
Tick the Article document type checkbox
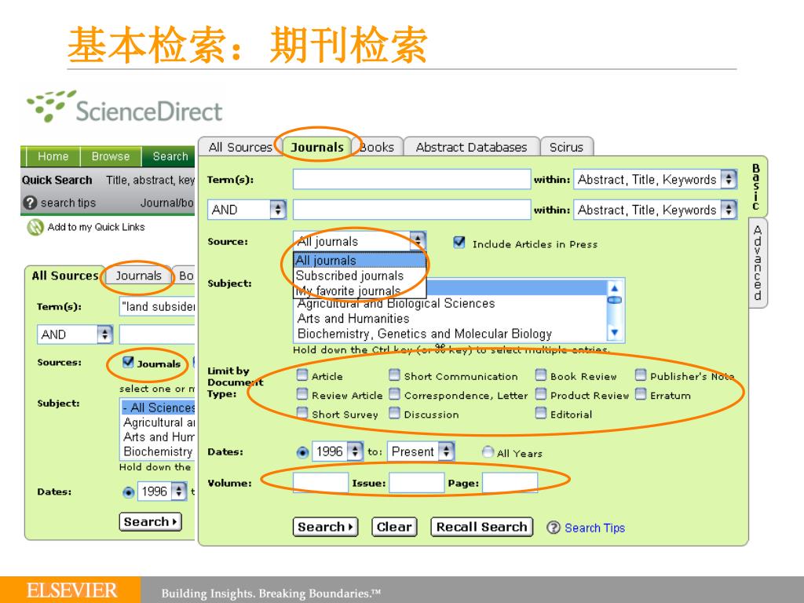[302, 375]
